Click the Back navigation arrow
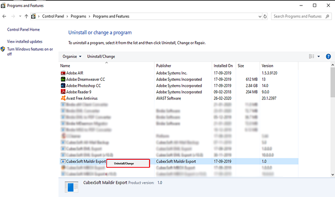Viewport: 335px width, 197px height. coord(4,17)
